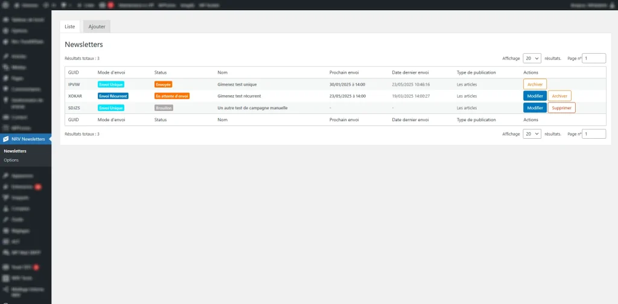Click the NRV Newsletters envelope icon
This screenshot has width=618, height=304.
click(6, 139)
